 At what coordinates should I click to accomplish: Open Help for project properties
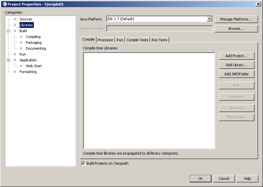(247, 179)
